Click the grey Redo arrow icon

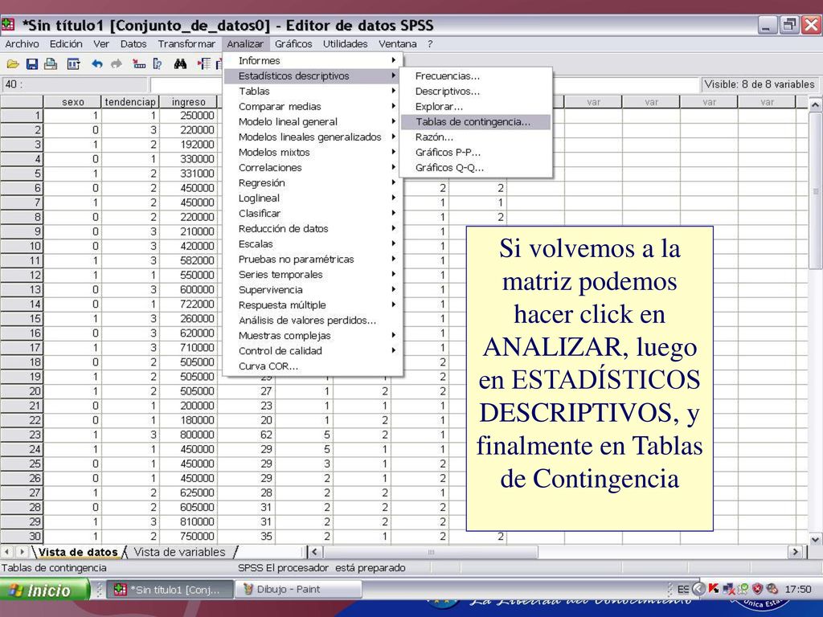116,64
